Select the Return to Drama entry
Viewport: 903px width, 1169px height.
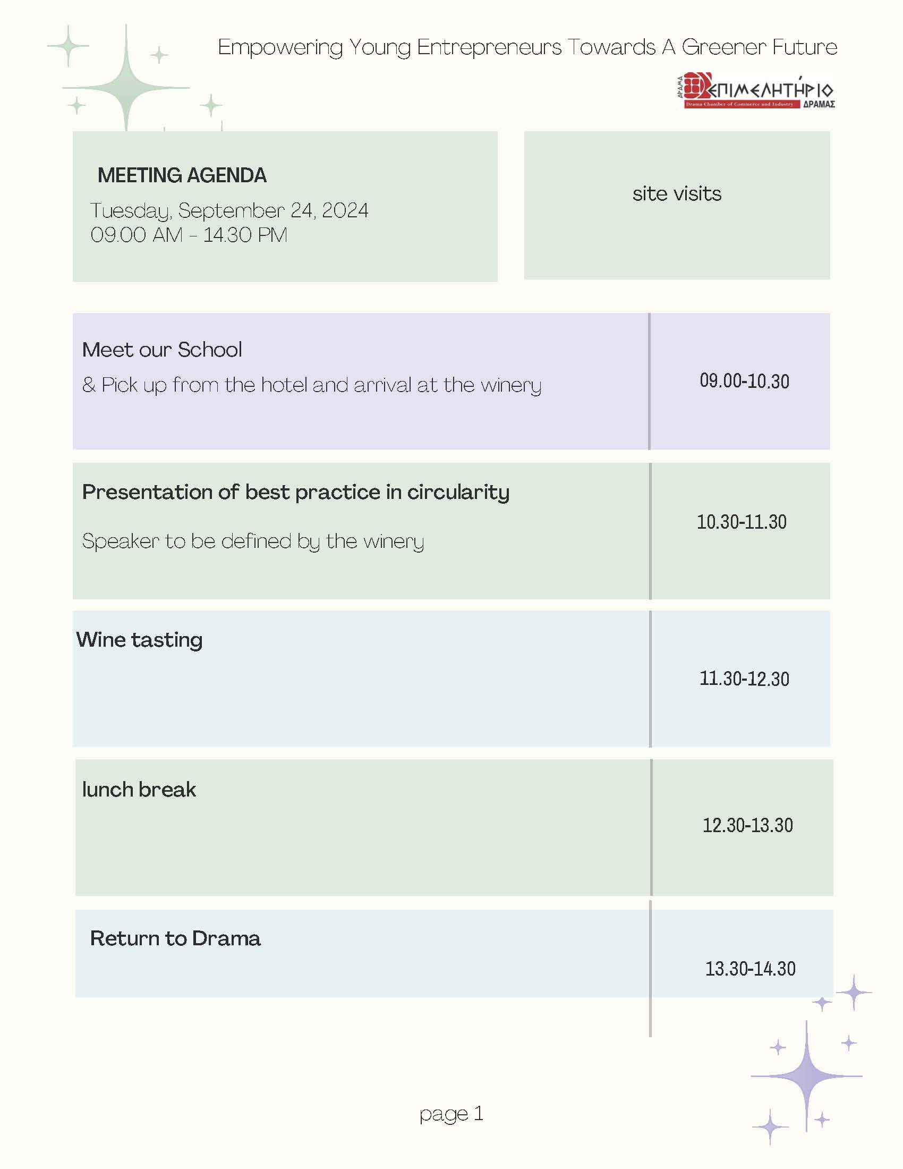point(175,938)
